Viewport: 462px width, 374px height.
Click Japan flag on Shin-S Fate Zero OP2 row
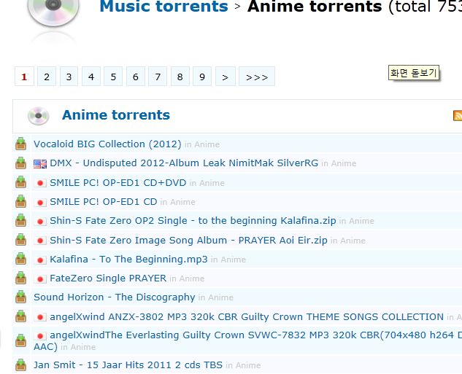40,222
